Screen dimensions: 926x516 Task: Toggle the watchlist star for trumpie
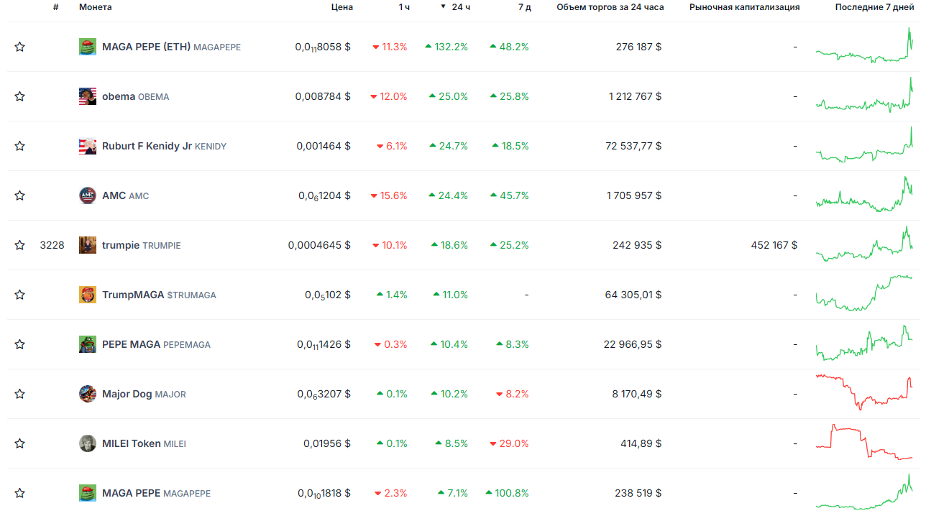(19, 245)
